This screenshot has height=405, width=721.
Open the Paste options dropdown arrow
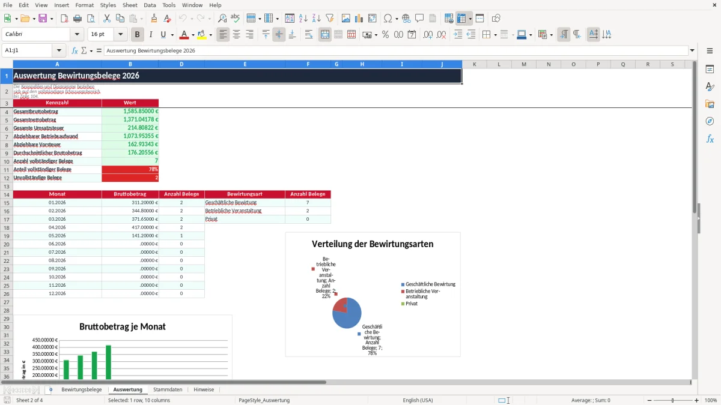141,19
